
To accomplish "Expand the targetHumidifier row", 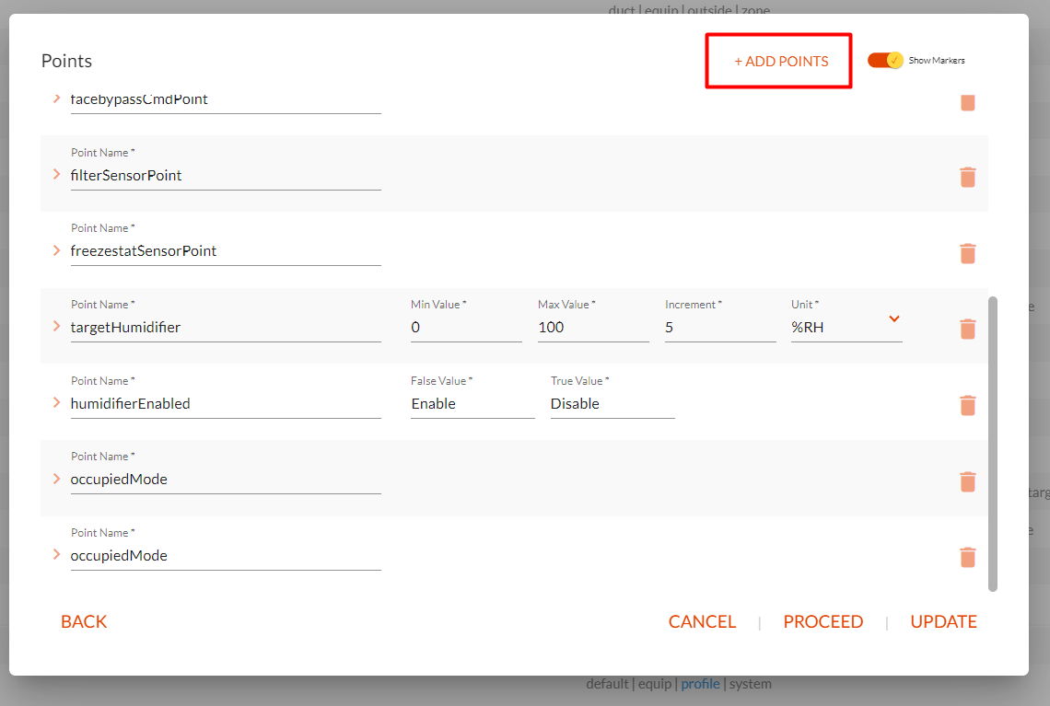I will [57, 327].
